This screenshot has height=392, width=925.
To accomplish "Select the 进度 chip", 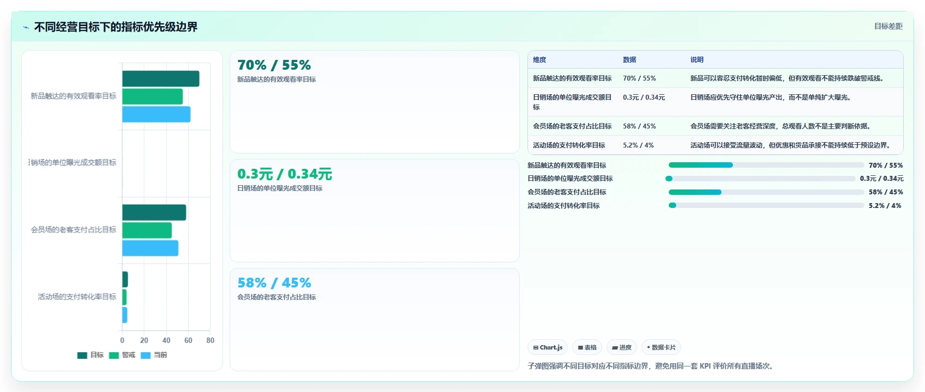I will click(622, 347).
